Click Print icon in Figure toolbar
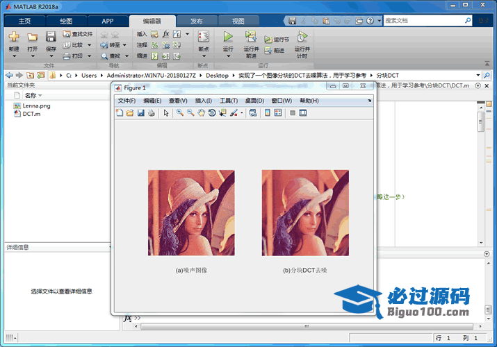This screenshot has height=347, width=497. click(x=151, y=113)
